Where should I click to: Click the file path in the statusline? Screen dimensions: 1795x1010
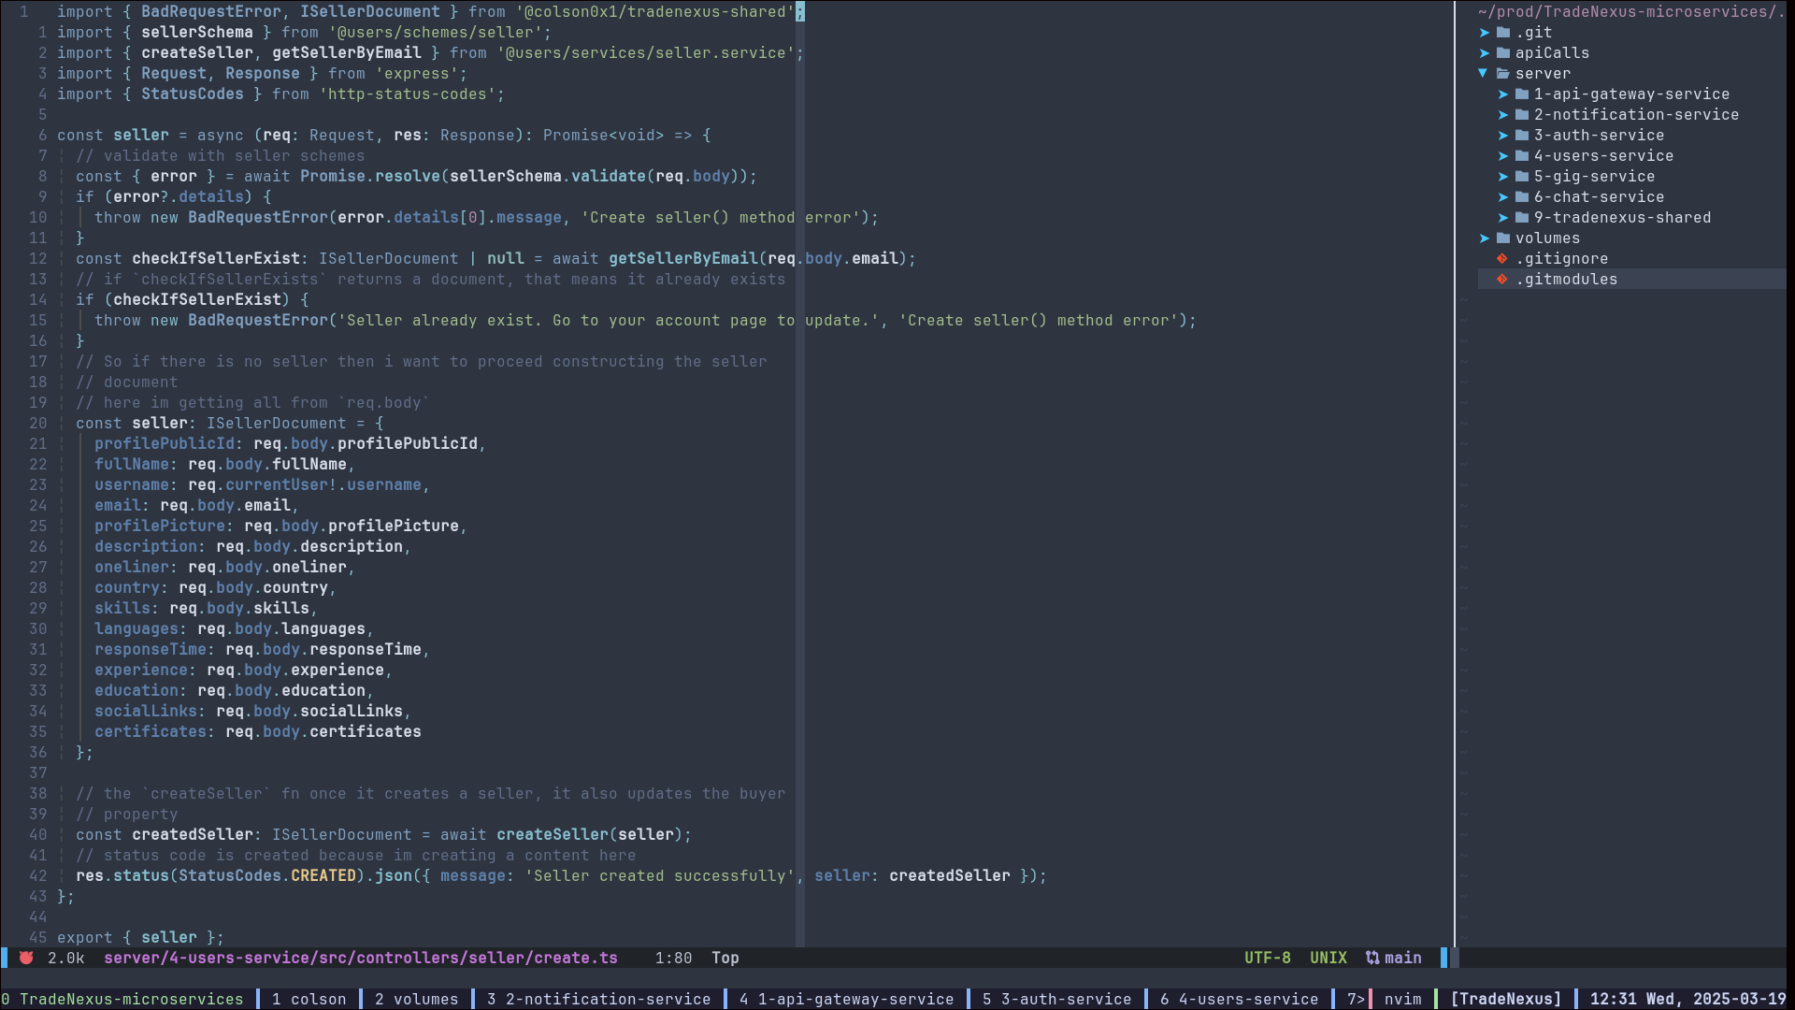[x=360, y=958]
